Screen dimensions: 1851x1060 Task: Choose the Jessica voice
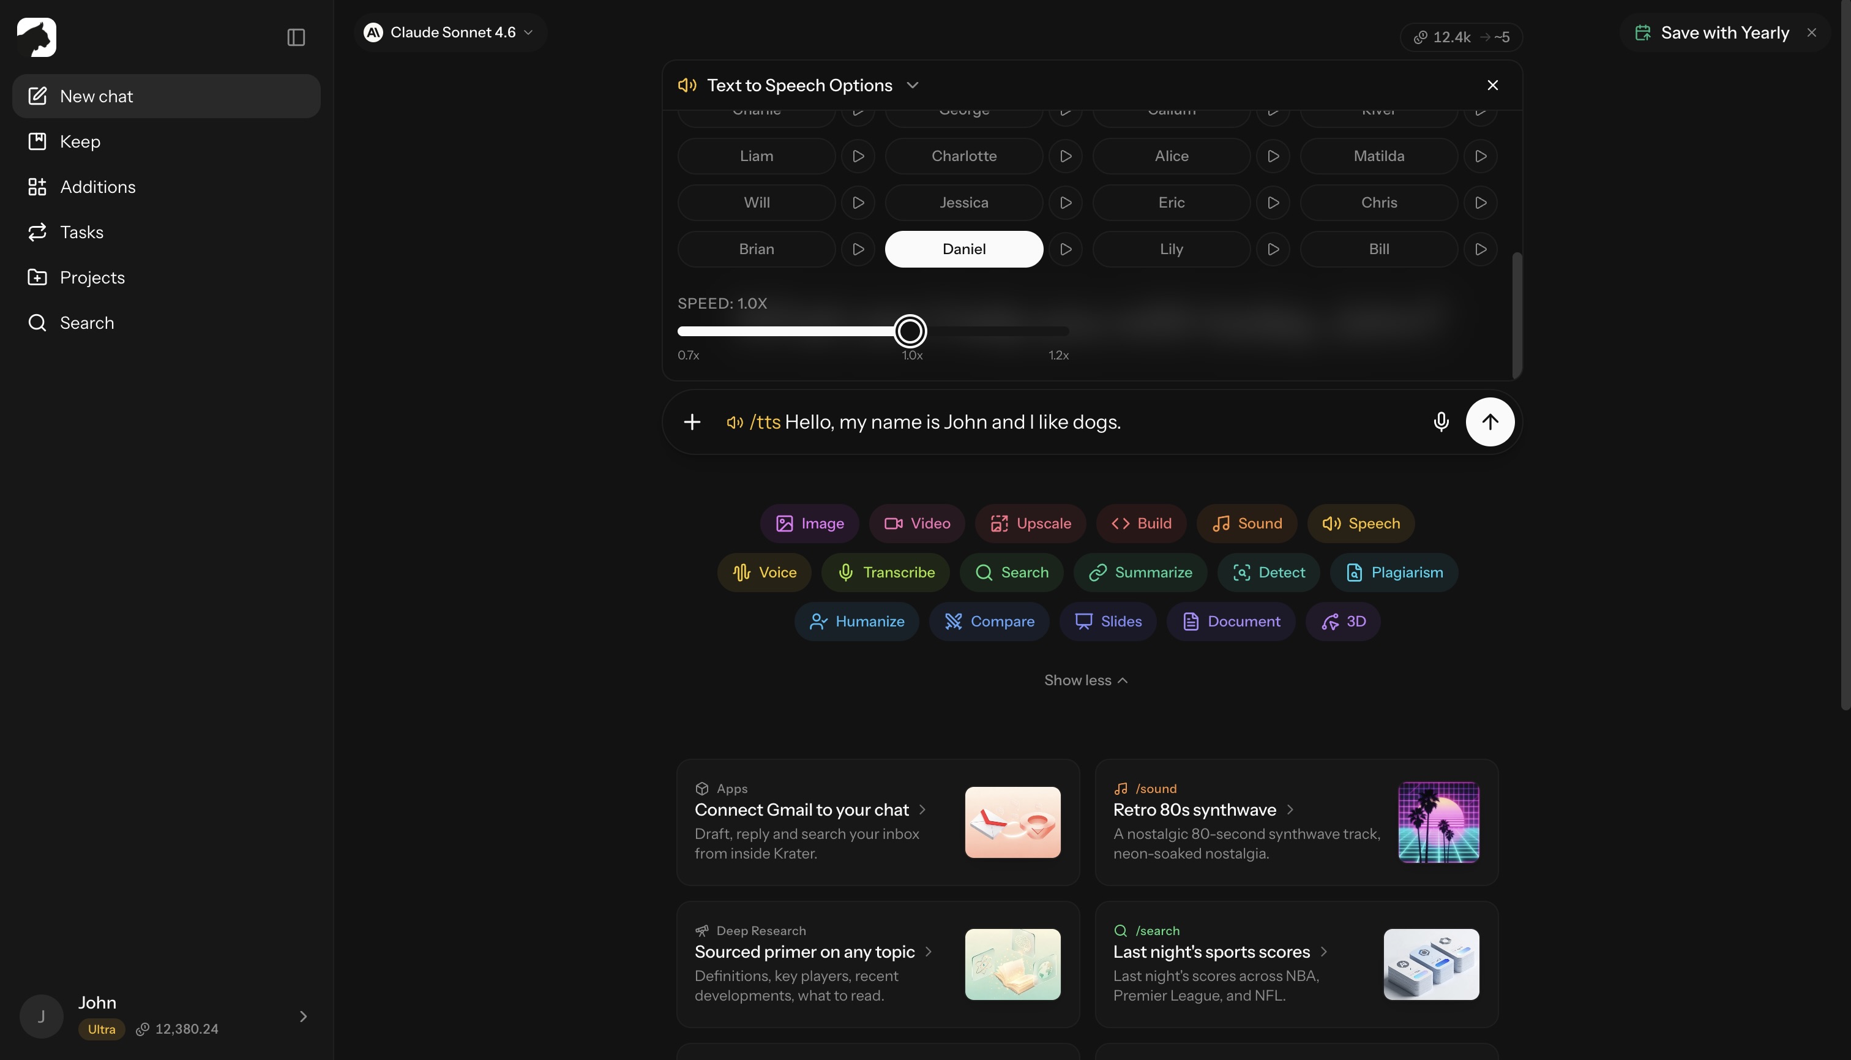click(963, 203)
